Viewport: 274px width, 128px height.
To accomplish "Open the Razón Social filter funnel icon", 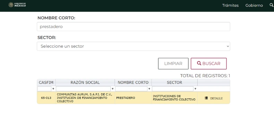I will pyautogui.click(x=112, y=89).
